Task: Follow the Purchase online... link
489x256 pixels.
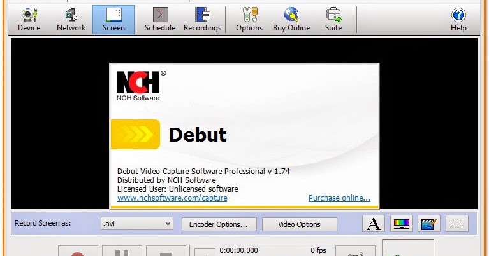Action: pyautogui.click(x=339, y=198)
